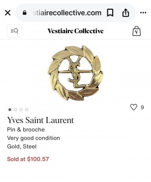Open the Yves Saint Laurent brand link

(40, 120)
